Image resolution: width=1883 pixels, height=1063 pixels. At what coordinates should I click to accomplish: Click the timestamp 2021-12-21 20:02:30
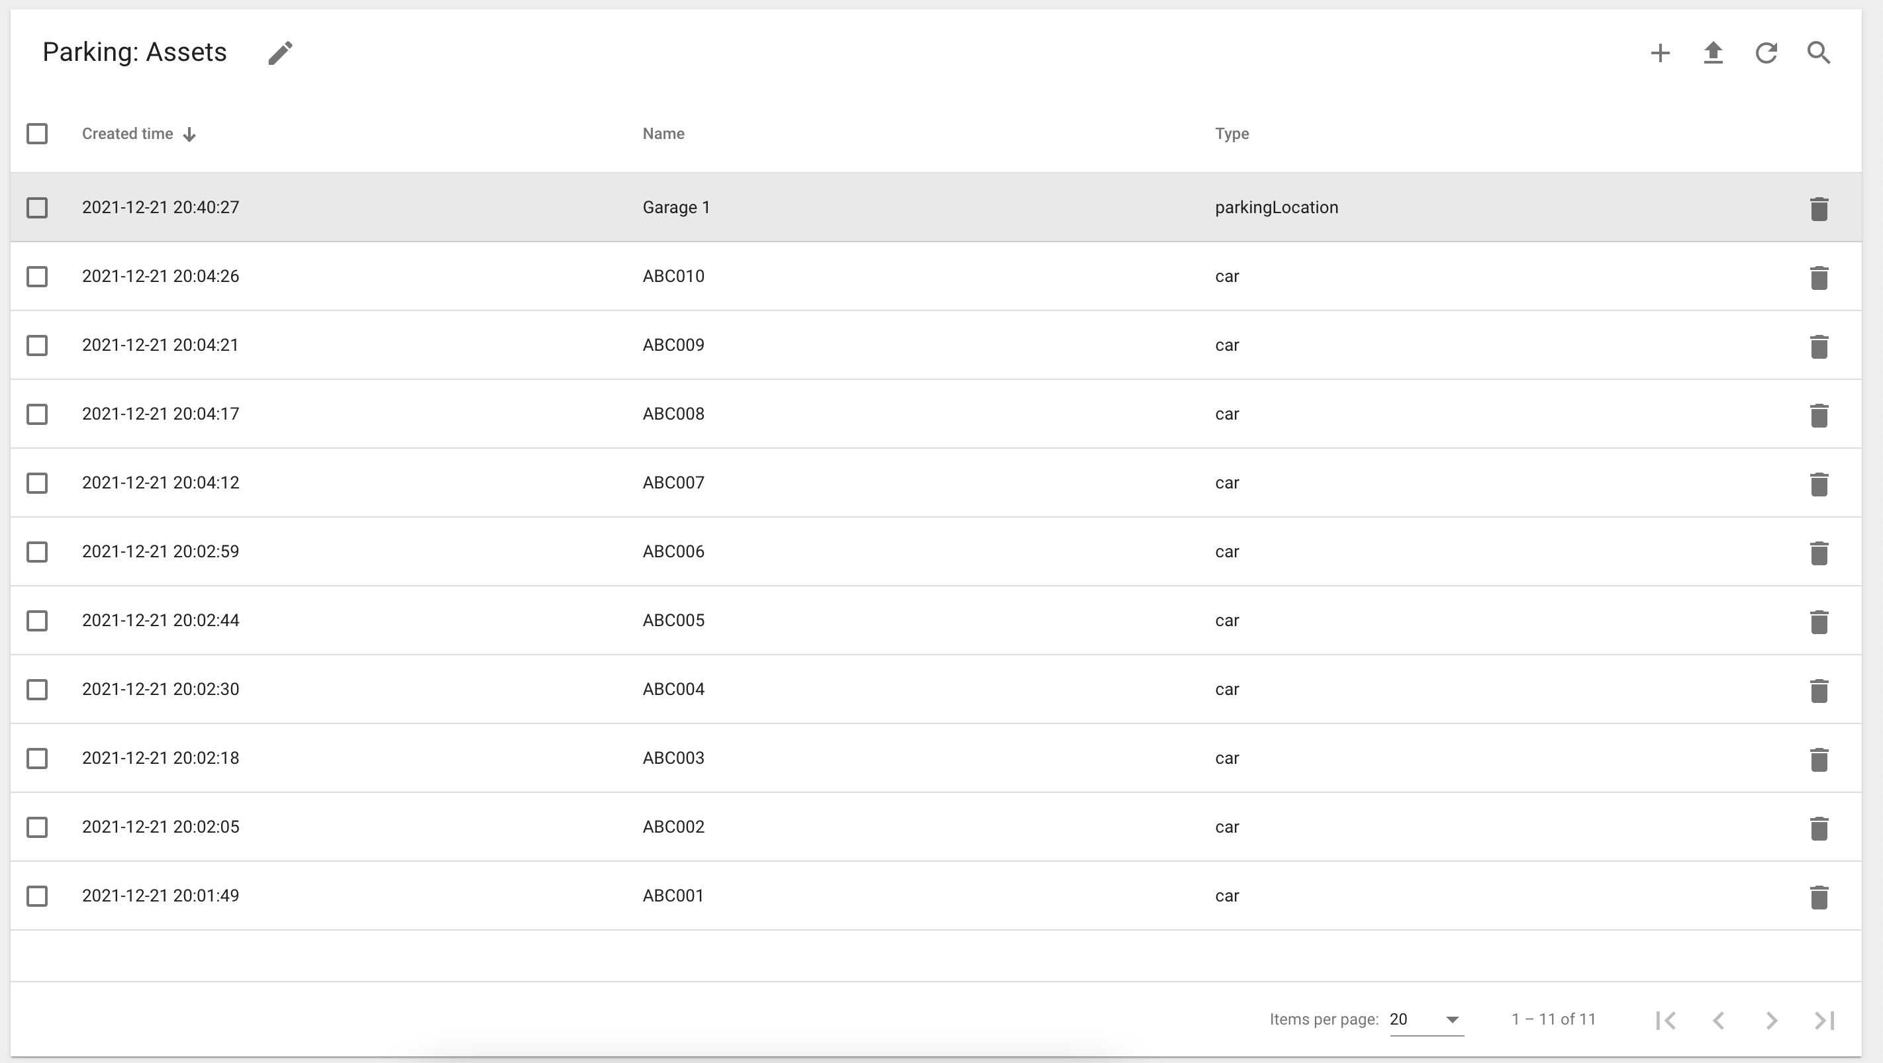[x=160, y=689]
